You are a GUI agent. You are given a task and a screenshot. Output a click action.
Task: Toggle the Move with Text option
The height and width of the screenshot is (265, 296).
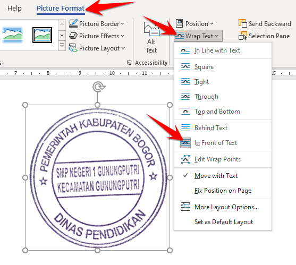click(x=223, y=176)
